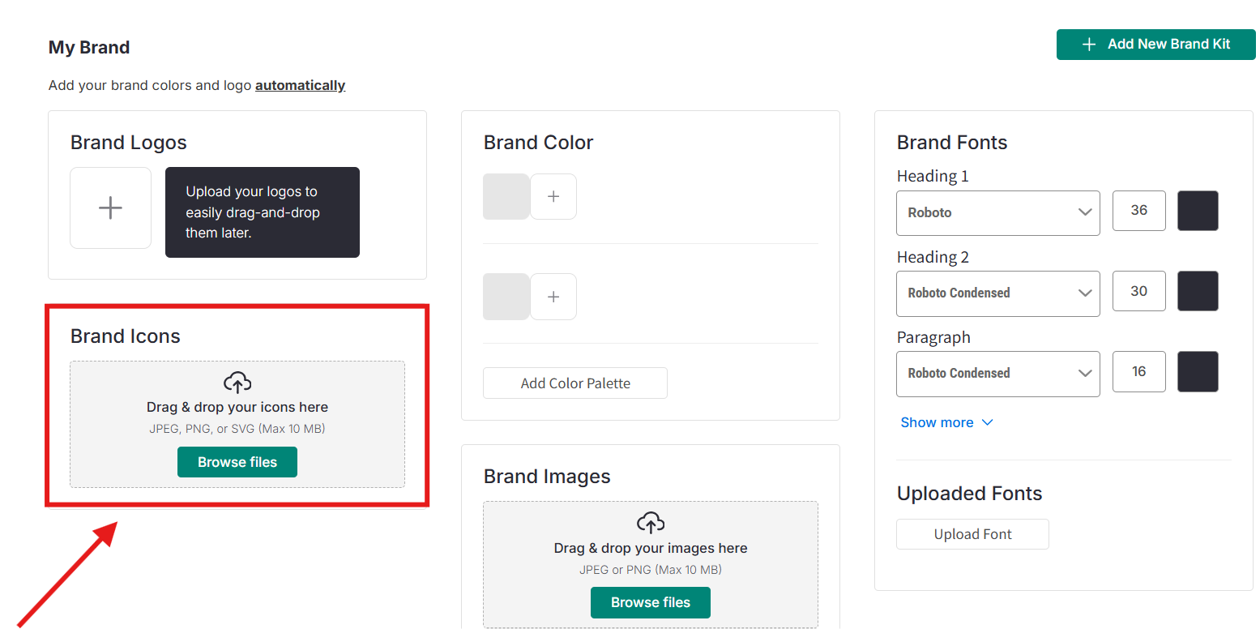
Task: Click the plus icon to add brand logo
Action: [x=110, y=208]
